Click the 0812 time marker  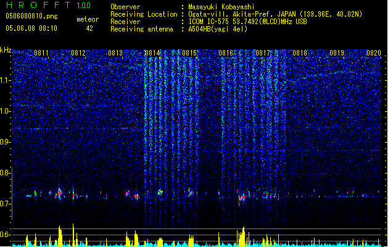78,53
